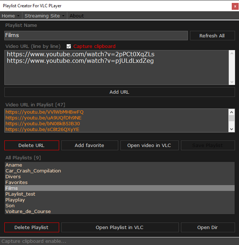Click the playlist URL list scroll down arrow
239x245 pixels.
click(x=232, y=129)
